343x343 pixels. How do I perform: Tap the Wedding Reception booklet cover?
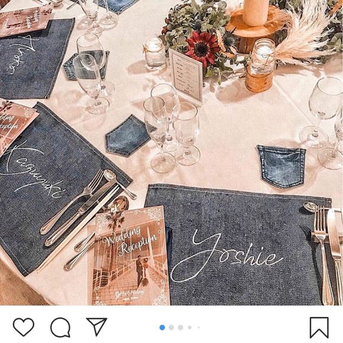pyautogui.click(x=129, y=256)
